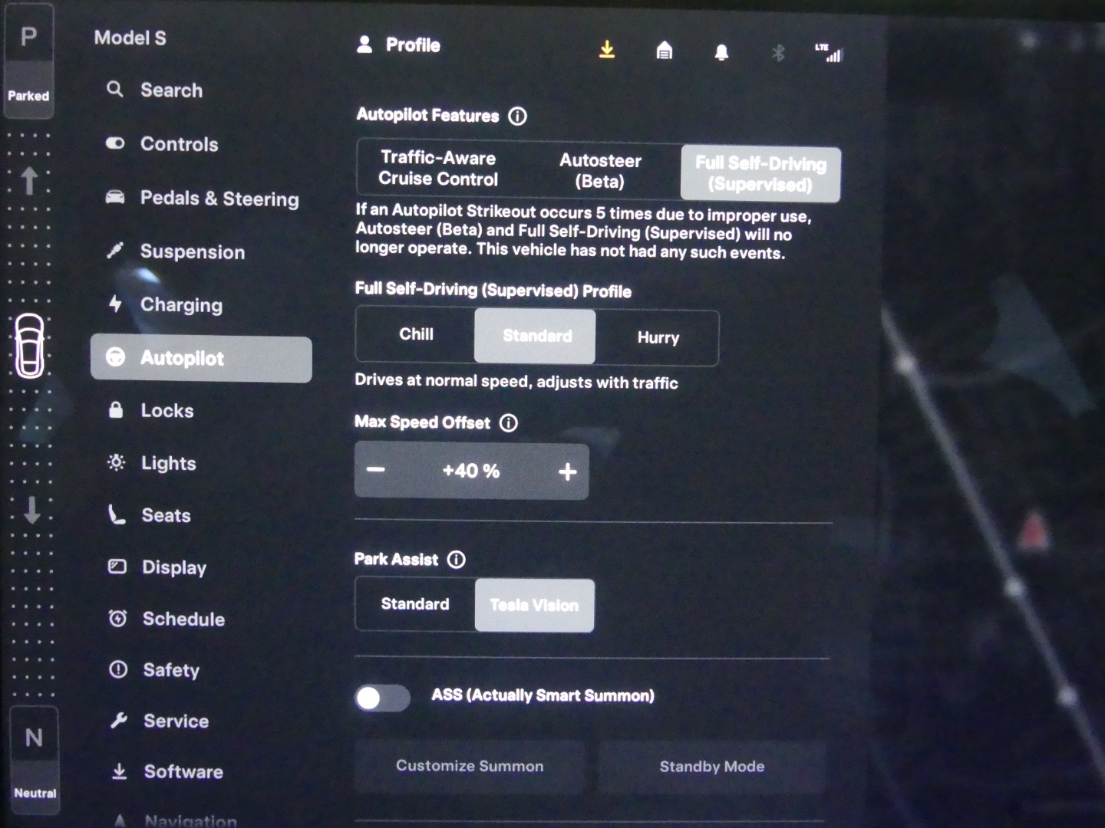Open the Charging settings
Viewport: 1105px width, 828px height.
[x=165, y=304]
